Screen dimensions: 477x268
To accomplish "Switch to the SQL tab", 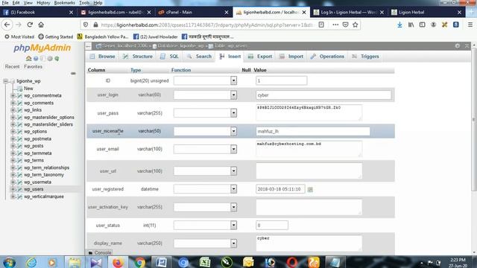I will pyautogui.click(x=169, y=57).
